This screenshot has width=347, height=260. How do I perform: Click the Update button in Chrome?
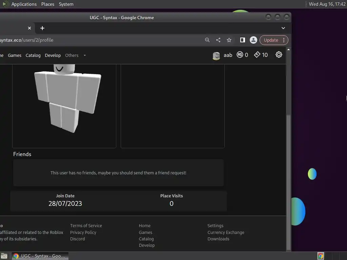coord(271,40)
